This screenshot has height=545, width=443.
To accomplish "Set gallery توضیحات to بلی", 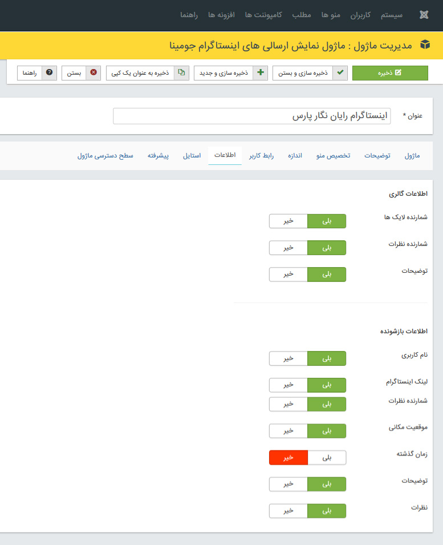I will 327,274.
